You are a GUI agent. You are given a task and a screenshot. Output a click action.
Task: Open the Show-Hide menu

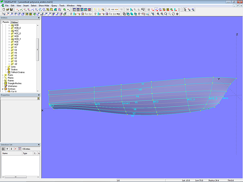tap(44, 6)
